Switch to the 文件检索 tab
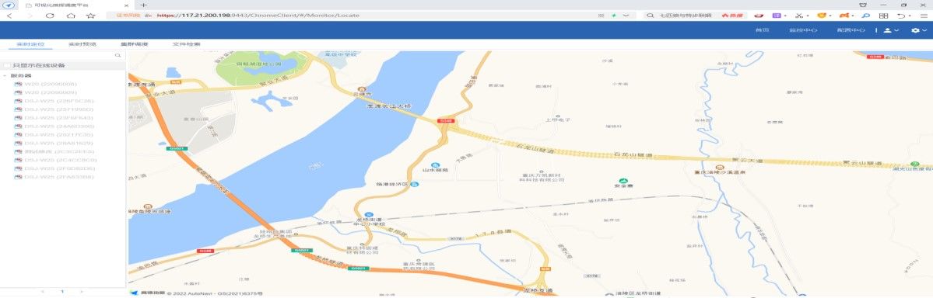Viewport: 933px width, 298px height. coord(186,44)
